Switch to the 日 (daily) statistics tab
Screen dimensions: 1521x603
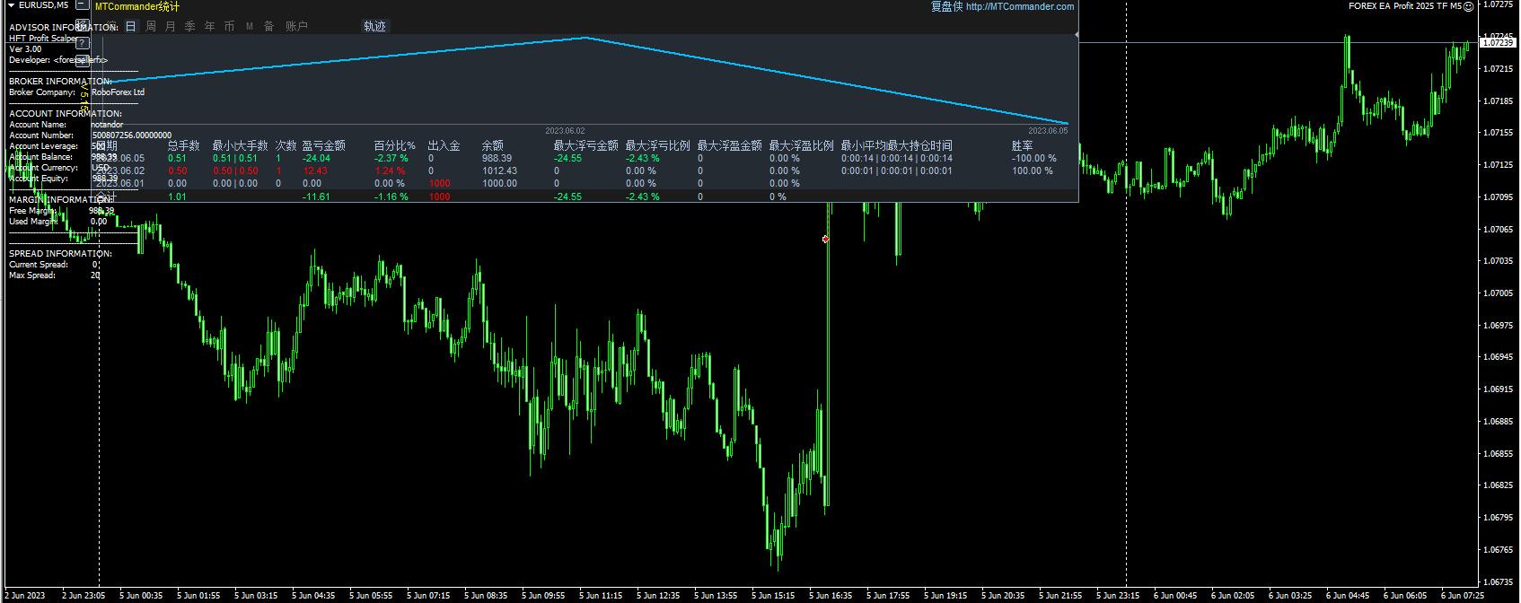click(131, 26)
